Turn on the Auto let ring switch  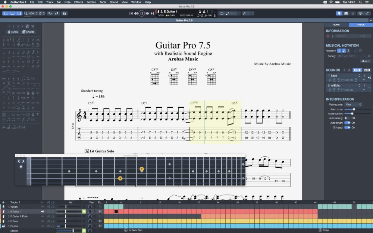coord(347,118)
